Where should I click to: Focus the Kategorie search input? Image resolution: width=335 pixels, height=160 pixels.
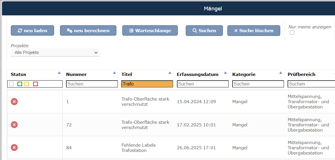click(258, 84)
